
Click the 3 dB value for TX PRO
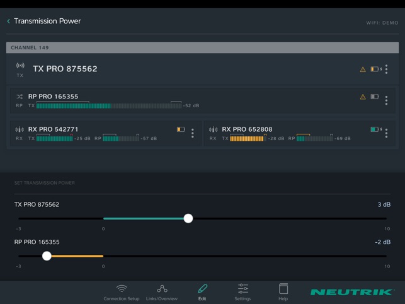tap(384, 204)
